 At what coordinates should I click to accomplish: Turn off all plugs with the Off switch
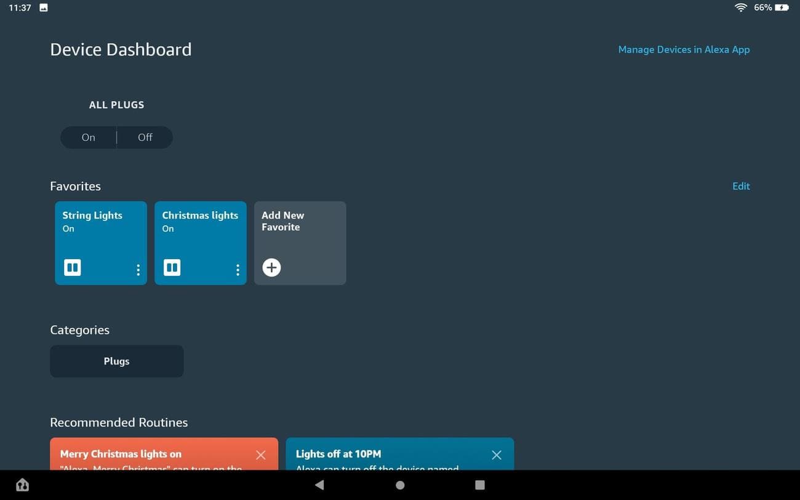tap(145, 137)
